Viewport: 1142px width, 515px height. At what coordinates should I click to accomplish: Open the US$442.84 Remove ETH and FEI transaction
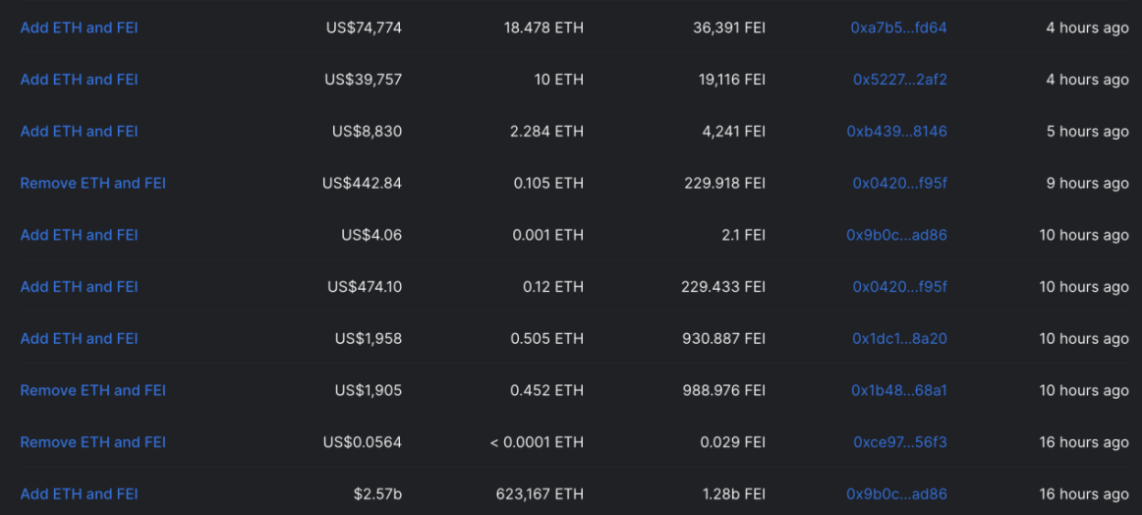[92, 183]
